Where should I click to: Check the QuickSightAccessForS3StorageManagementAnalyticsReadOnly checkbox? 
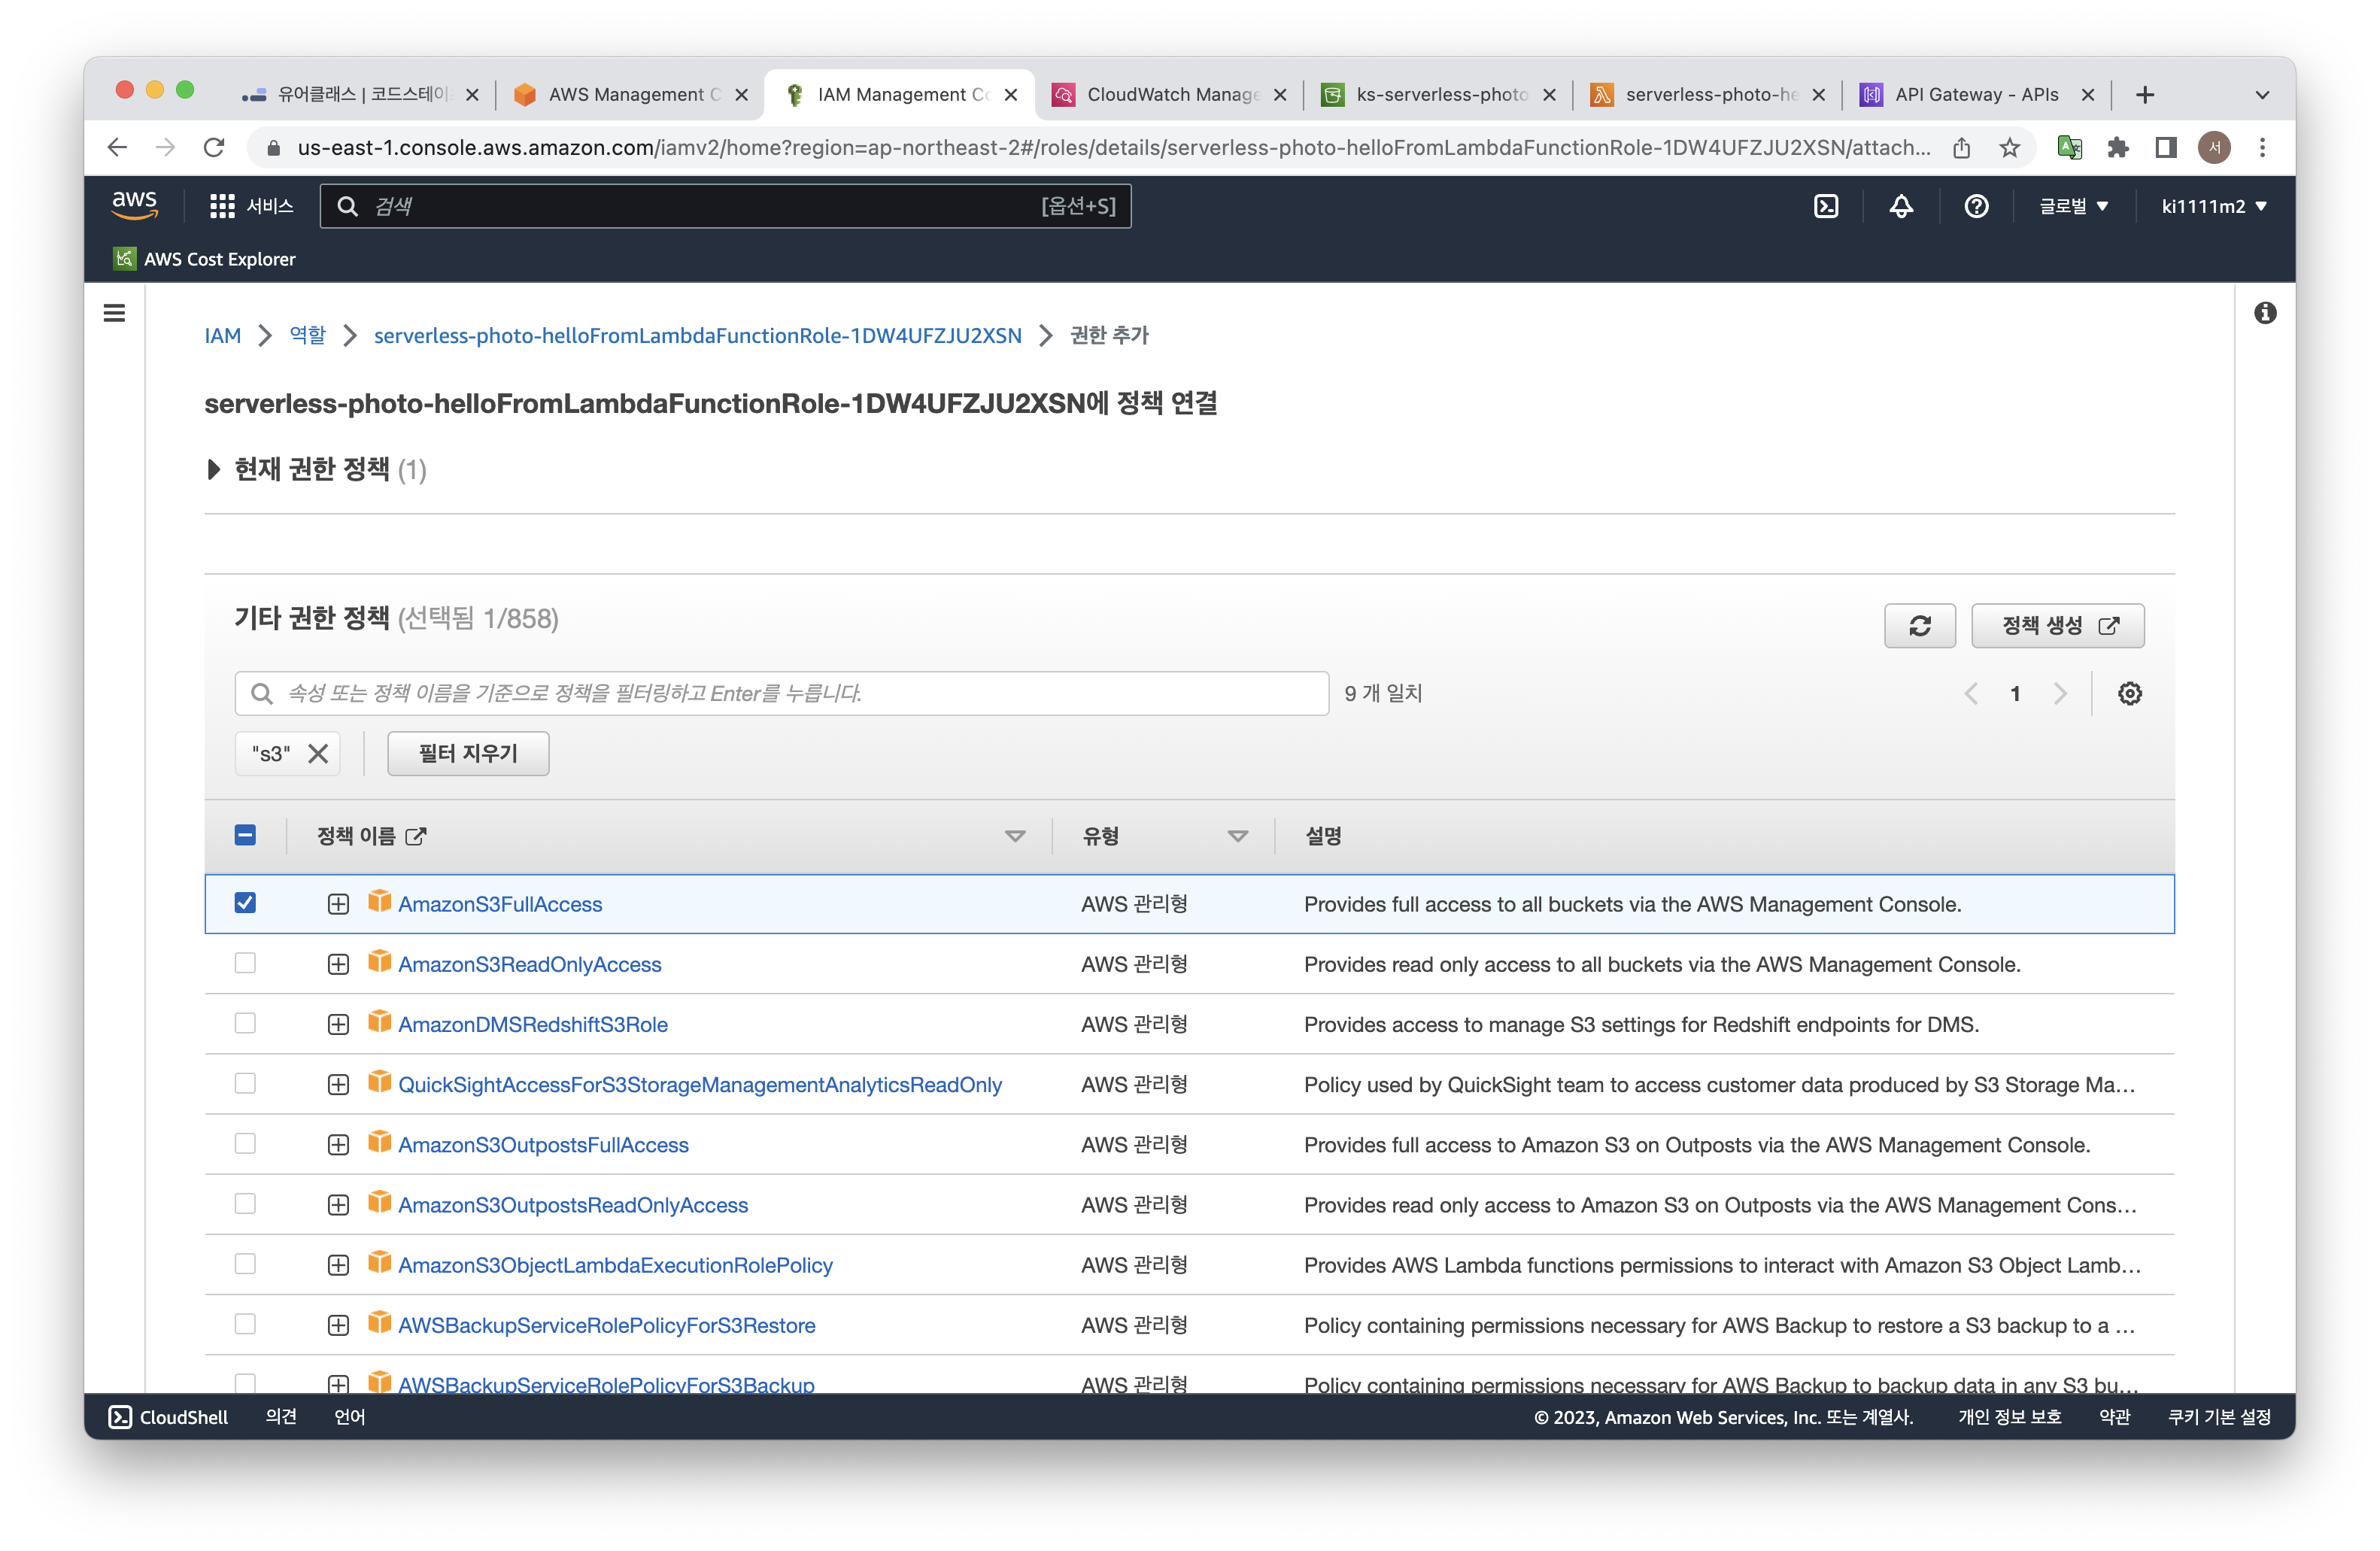[x=245, y=1083]
